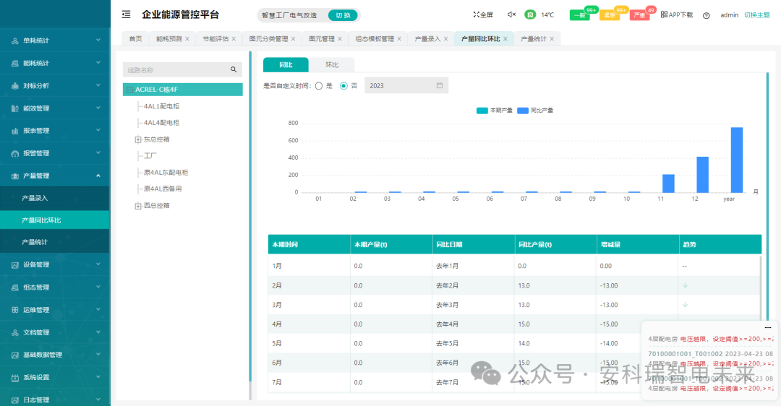The image size is (781, 406).
Task: Click the 能效管理 sidebar icon
Action: tap(15, 108)
